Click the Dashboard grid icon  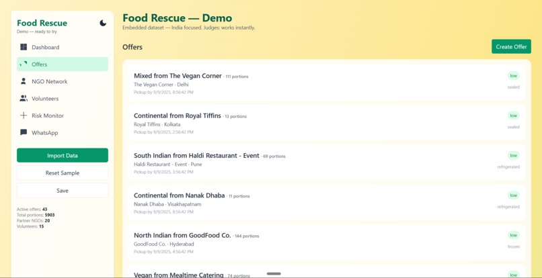24,47
